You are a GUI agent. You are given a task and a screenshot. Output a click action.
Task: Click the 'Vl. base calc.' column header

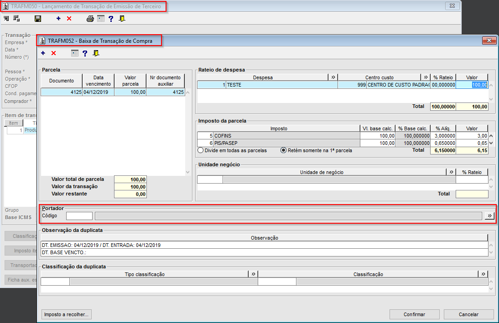coord(377,128)
